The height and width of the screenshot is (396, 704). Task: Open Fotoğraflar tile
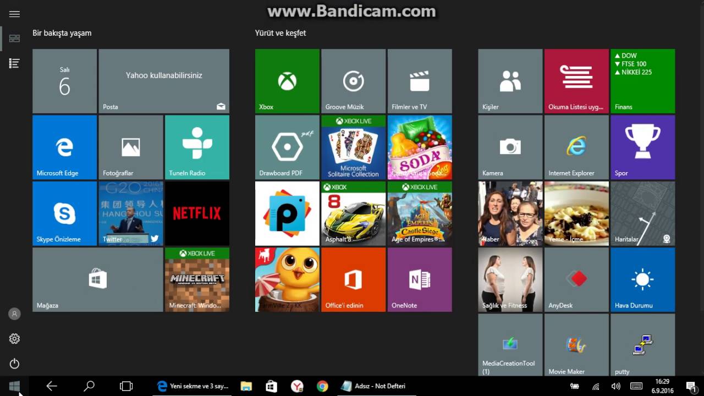tap(131, 147)
